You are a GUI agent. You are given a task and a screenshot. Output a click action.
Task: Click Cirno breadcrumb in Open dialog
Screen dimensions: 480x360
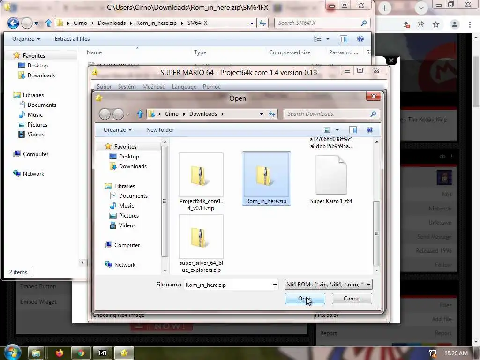(172, 114)
